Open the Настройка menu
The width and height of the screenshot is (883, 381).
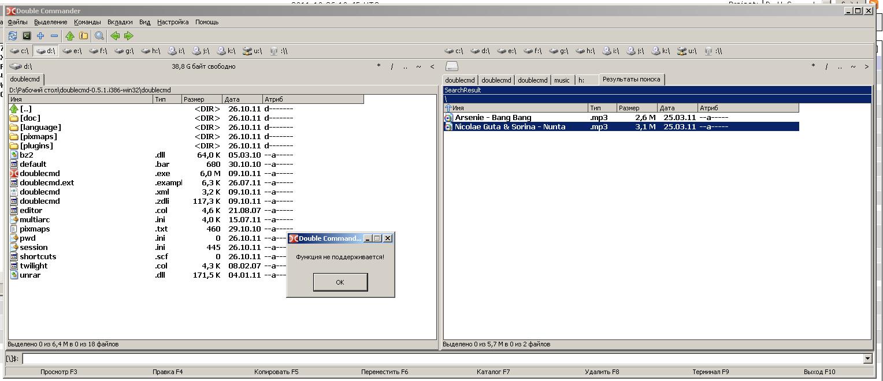173,22
